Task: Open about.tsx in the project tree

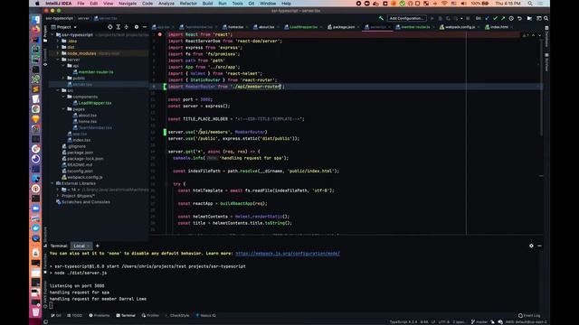Action: (x=84, y=116)
